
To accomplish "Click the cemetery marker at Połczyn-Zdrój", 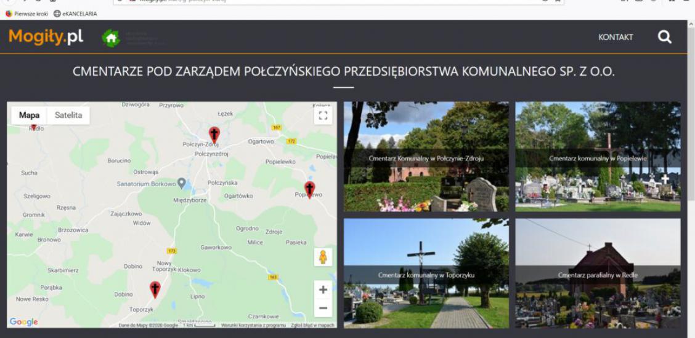I will 214,134.
